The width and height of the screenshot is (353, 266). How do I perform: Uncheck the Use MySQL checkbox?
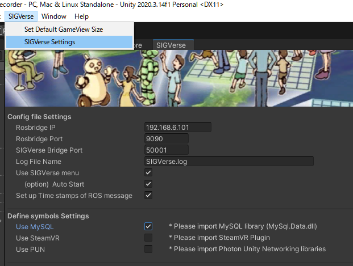click(x=148, y=226)
